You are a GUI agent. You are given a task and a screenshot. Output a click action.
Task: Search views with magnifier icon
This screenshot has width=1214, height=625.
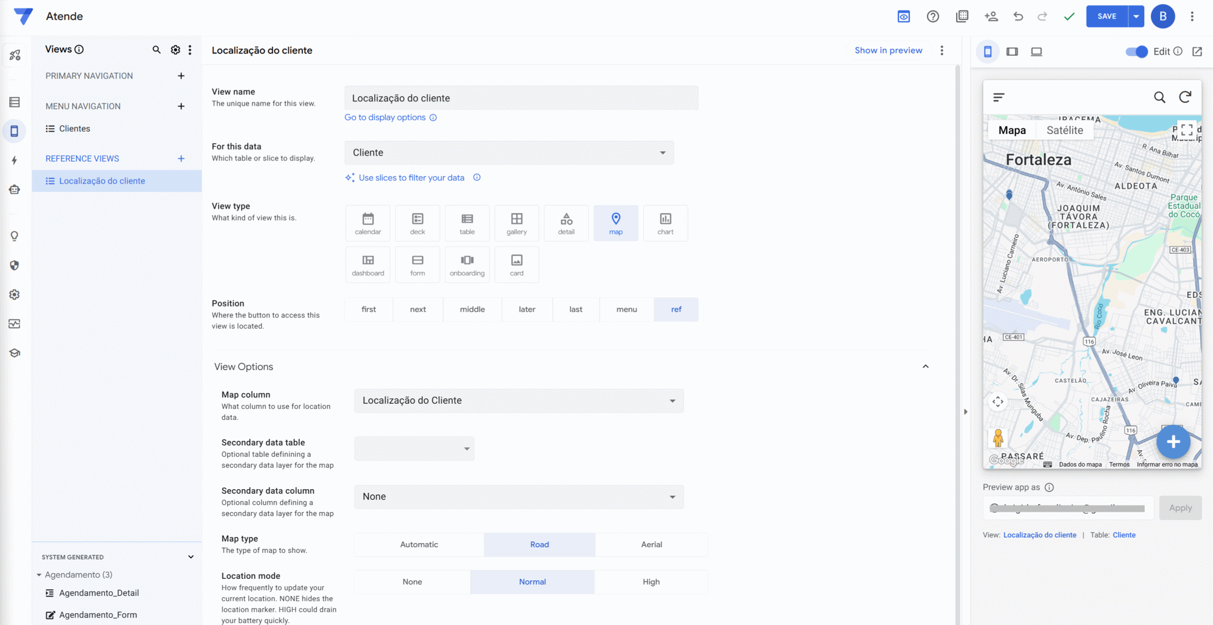(x=157, y=50)
